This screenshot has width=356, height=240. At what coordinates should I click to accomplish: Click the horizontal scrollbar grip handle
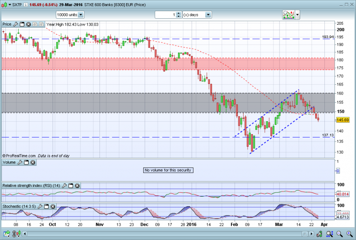(x=305, y=234)
